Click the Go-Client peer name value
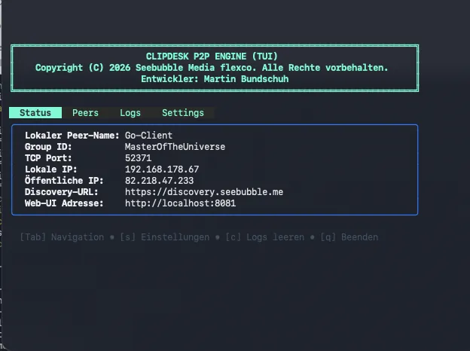Image resolution: width=470 pixels, height=351 pixels. coord(148,136)
